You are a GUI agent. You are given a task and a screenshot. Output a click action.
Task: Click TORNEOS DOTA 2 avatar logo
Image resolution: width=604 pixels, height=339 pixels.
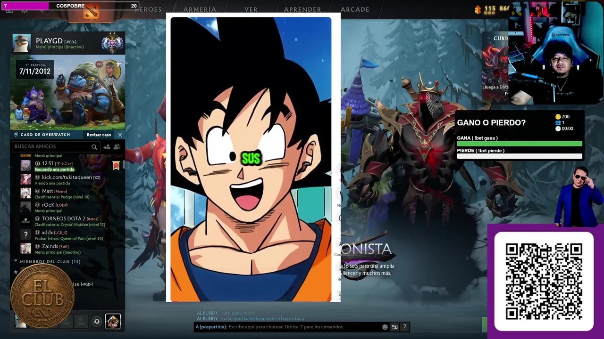coord(25,221)
